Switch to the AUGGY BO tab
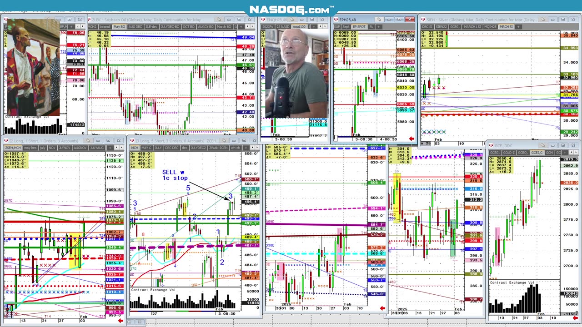 206,27
